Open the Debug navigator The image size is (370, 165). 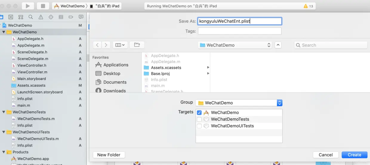click(61, 17)
